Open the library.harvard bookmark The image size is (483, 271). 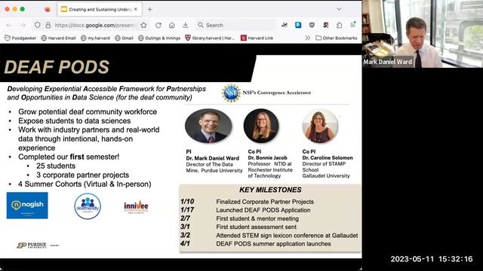210,38
